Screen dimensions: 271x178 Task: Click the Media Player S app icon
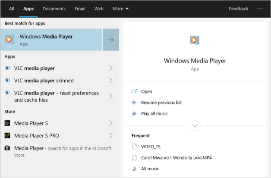7,123
